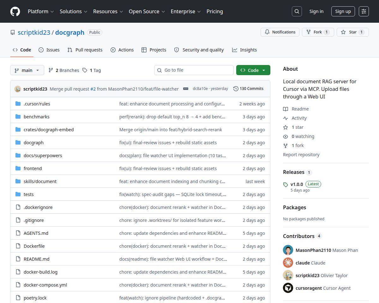Open the scriptkid23 owner link
This screenshot has width=379, height=303.
click(x=34, y=33)
